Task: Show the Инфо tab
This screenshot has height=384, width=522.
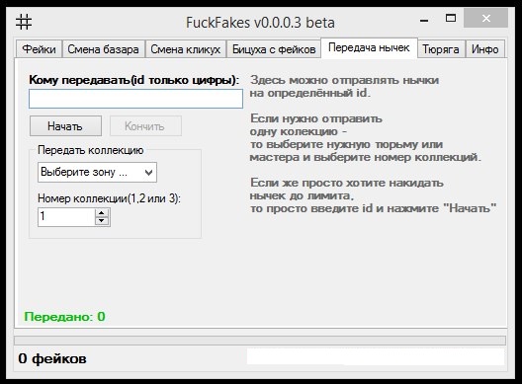Action: [x=485, y=49]
